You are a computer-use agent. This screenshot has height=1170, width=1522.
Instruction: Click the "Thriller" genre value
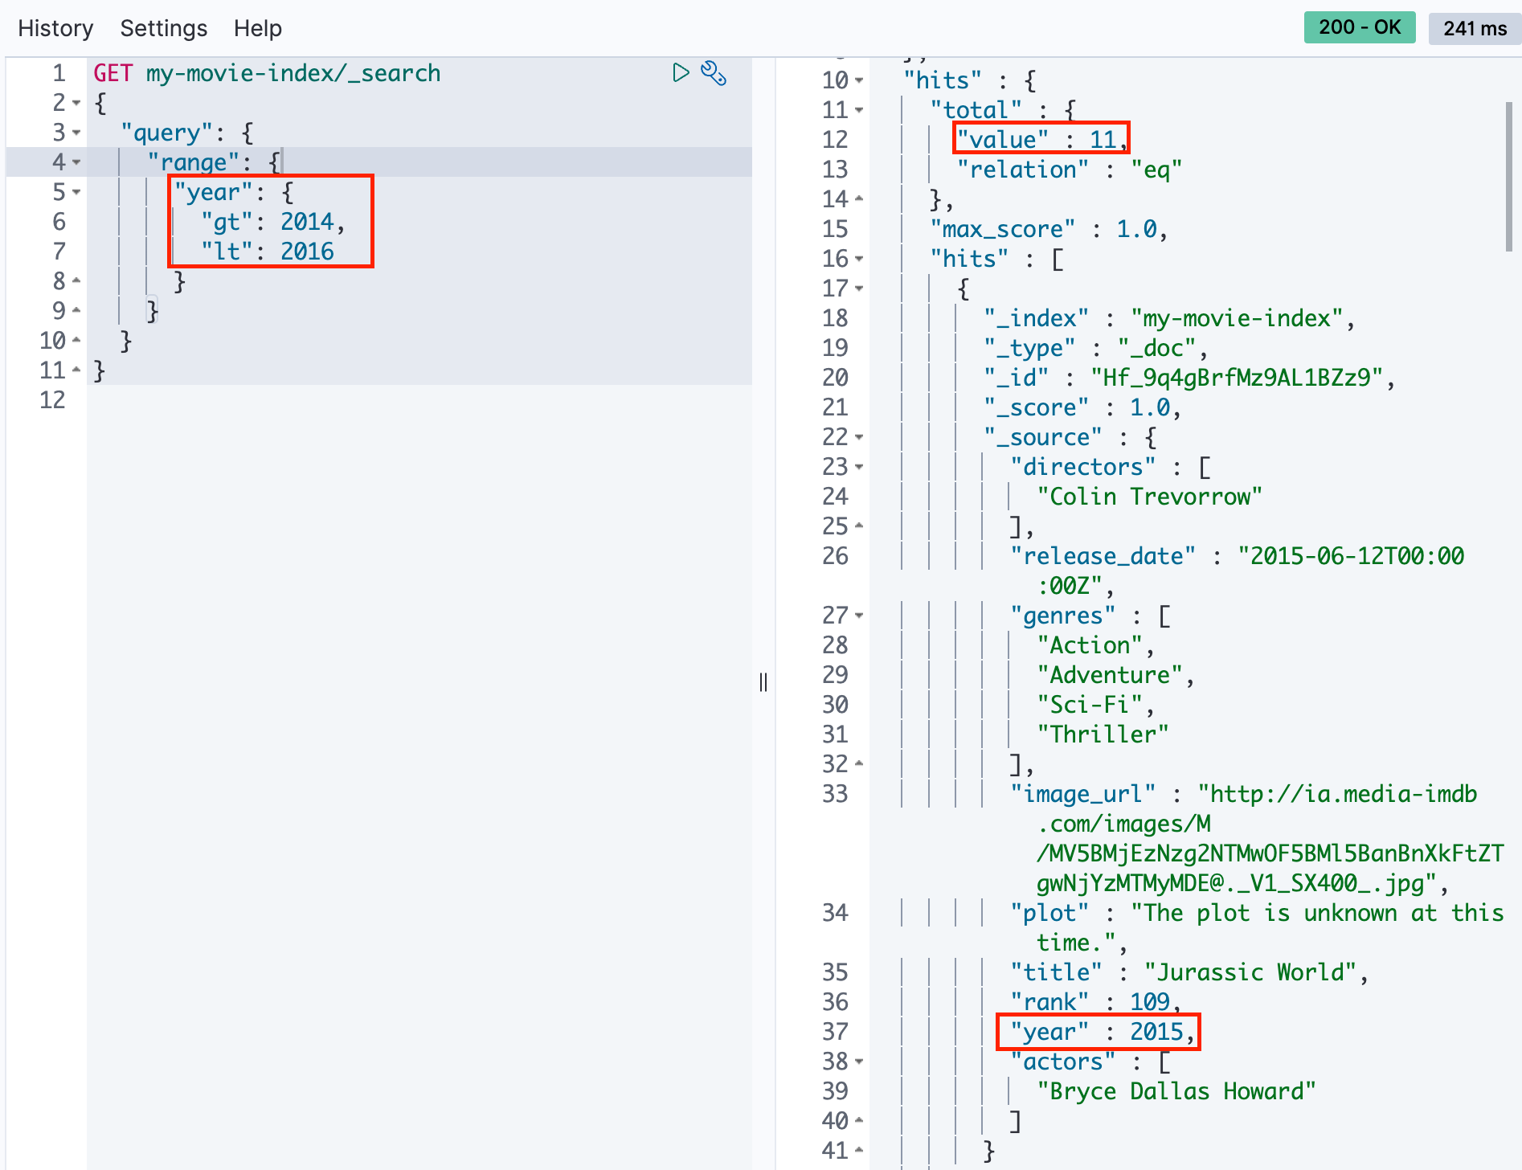1103,734
